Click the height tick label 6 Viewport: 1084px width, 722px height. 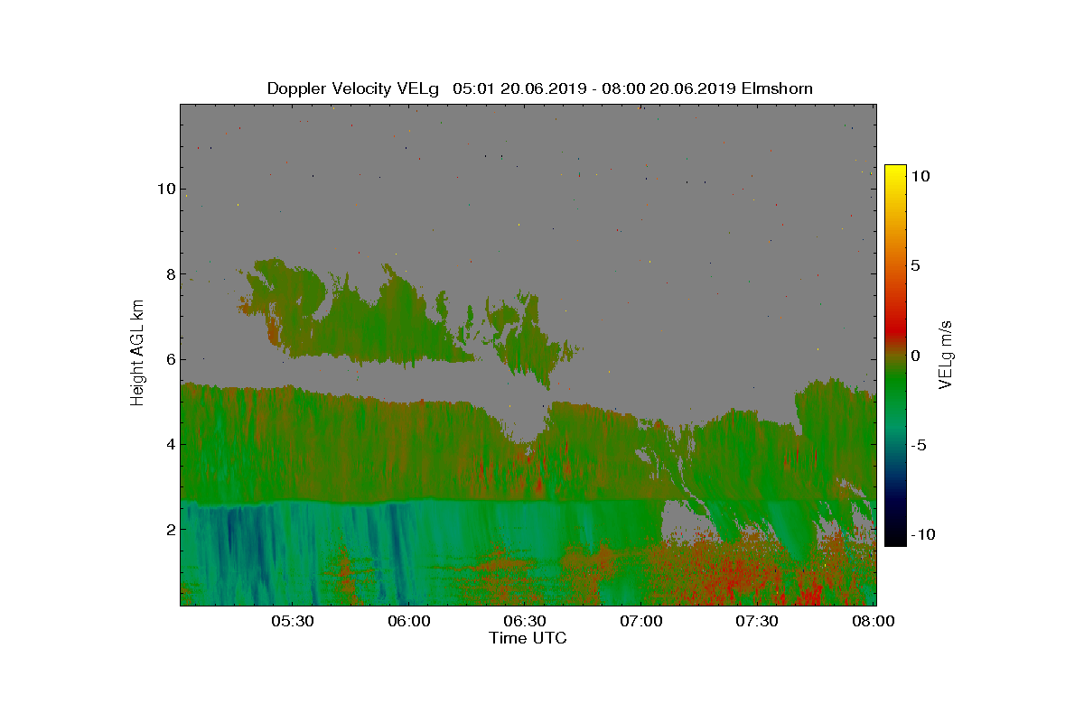[x=169, y=359]
